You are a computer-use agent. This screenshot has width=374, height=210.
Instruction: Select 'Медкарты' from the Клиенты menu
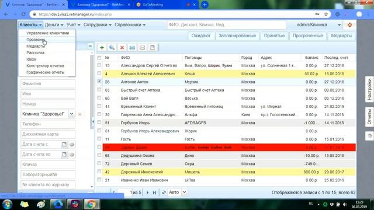[x=36, y=46]
